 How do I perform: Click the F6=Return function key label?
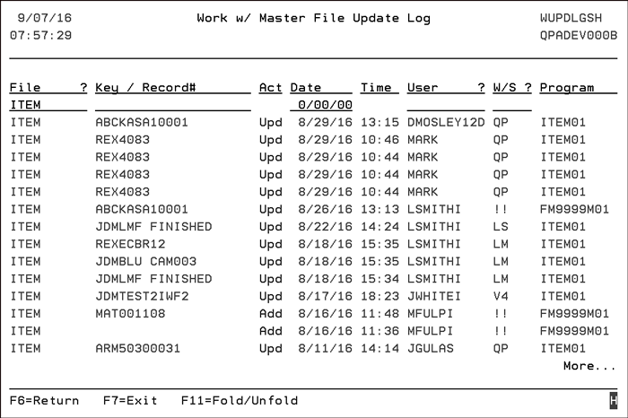(45, 400)
